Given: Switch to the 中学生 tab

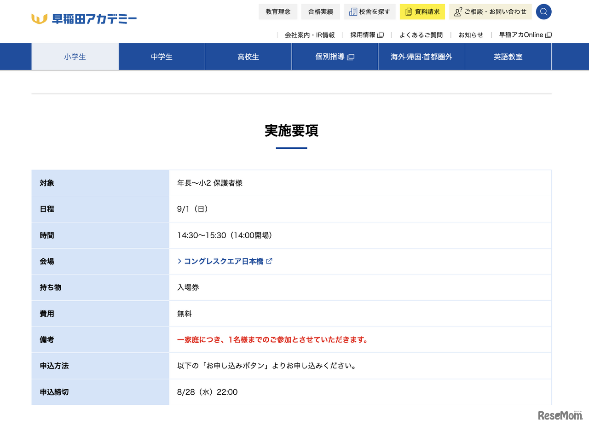Looking at the screenshot, I should (162, 57).
